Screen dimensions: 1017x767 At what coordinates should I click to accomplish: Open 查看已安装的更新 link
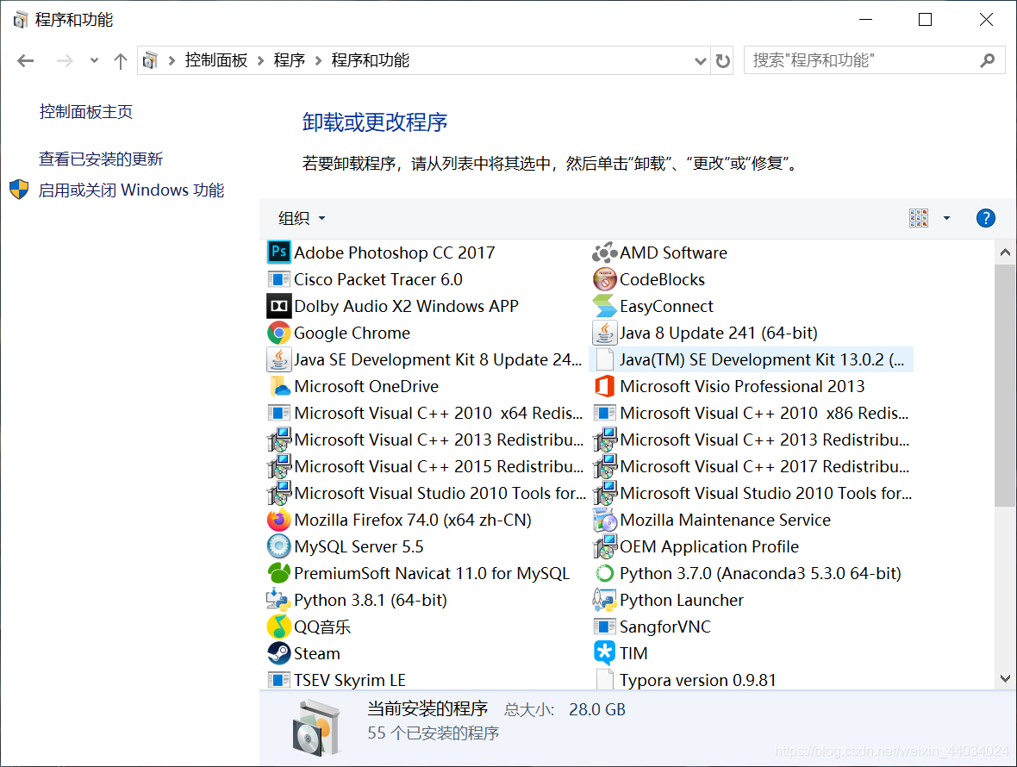coord(101,159)
